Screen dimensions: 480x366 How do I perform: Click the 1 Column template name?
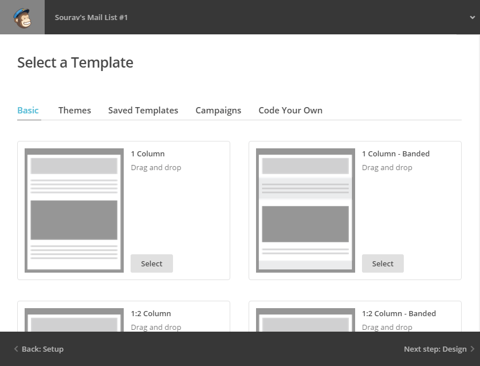point(148,154)
